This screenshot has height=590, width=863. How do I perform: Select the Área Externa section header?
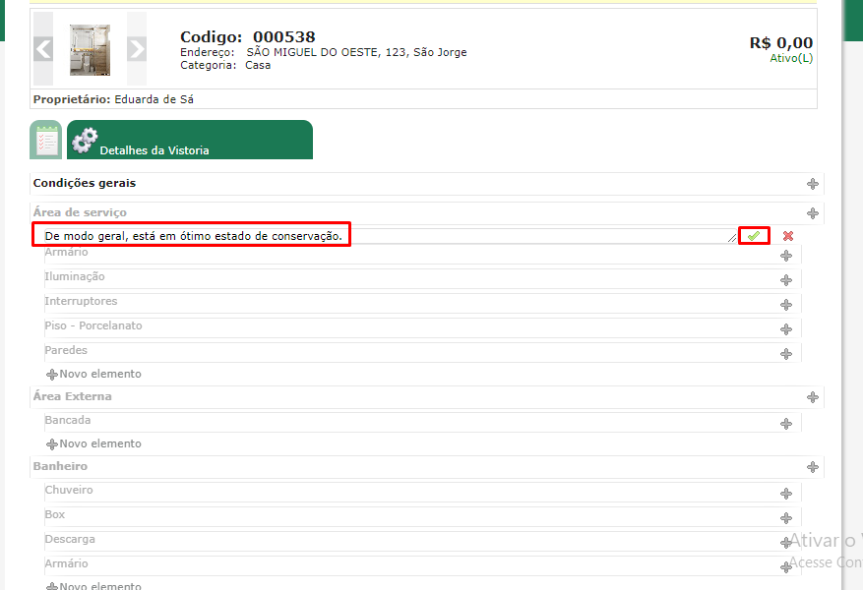coord(72,396)
